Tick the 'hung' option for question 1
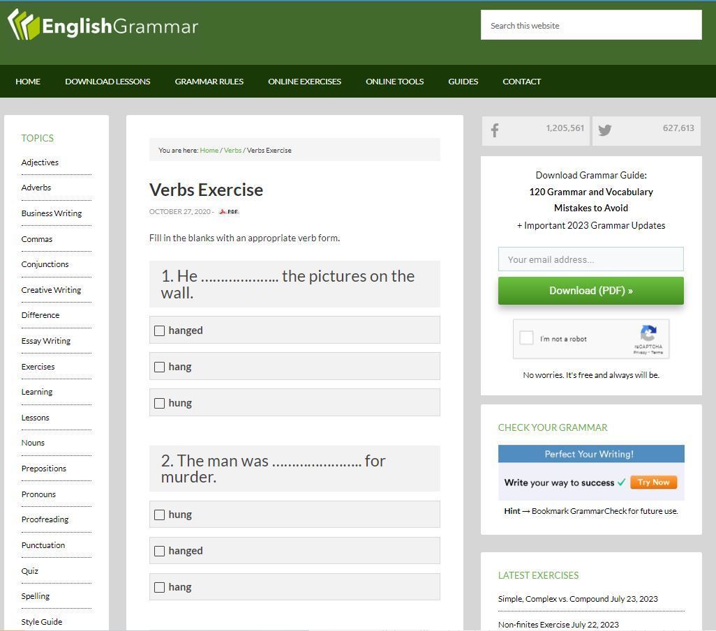 click(159, 403)
